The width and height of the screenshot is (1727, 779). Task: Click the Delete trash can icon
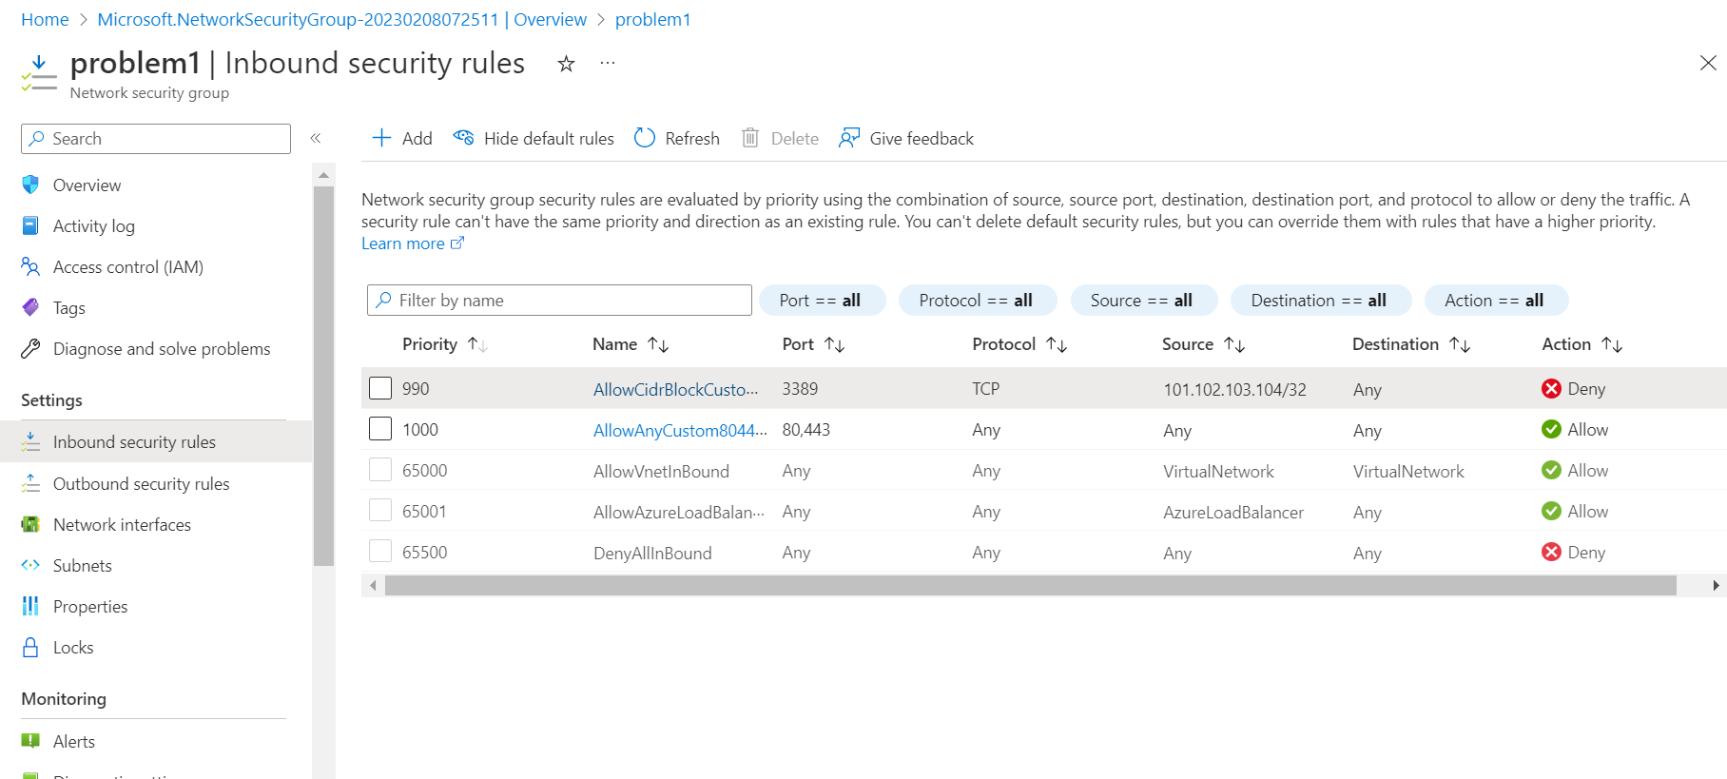750,138
